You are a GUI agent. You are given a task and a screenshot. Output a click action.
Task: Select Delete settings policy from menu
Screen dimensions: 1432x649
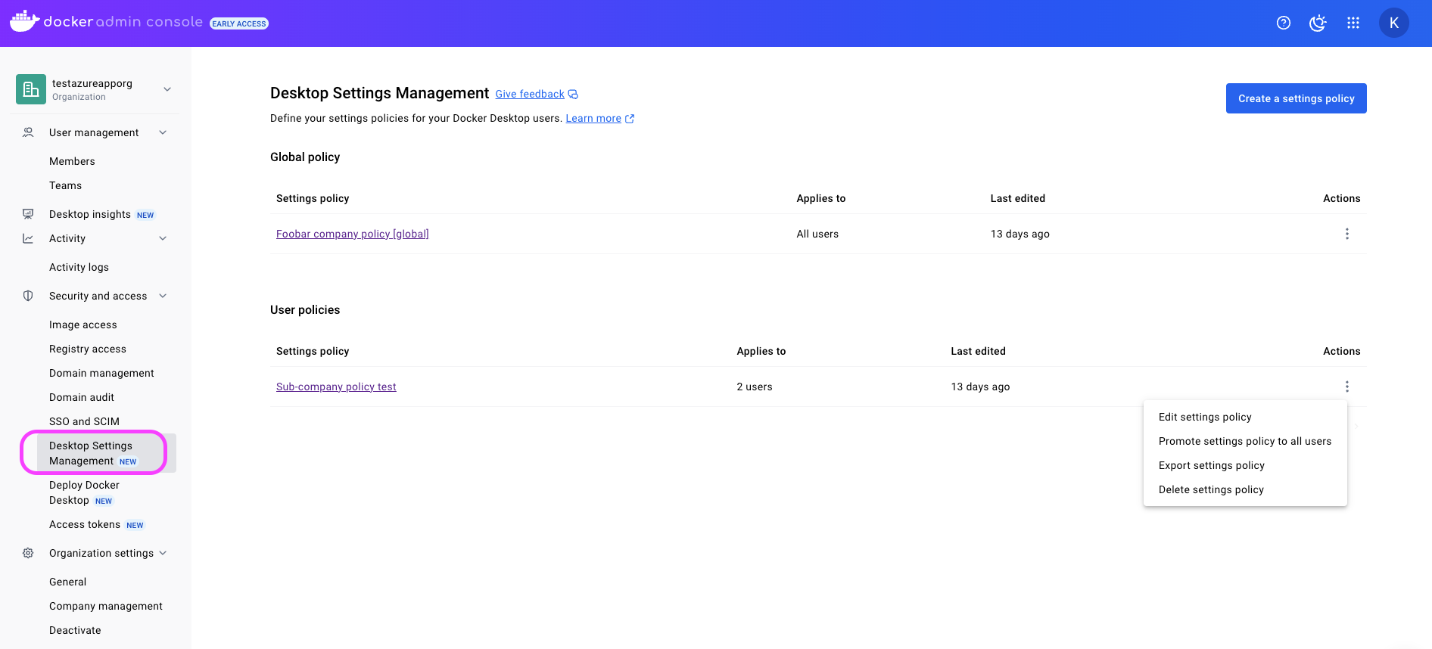(1210, 489)
